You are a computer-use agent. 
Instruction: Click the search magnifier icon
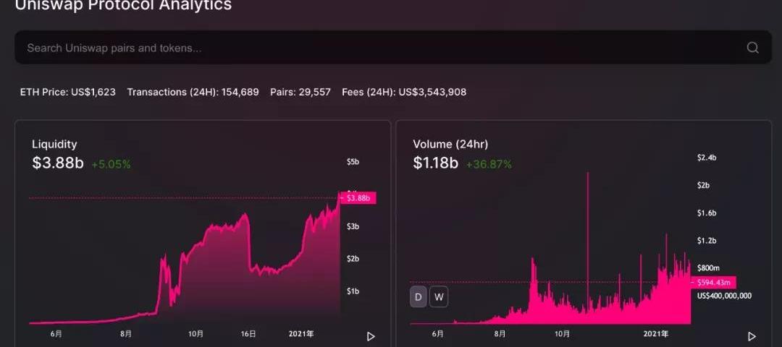[x=752, y=48]
